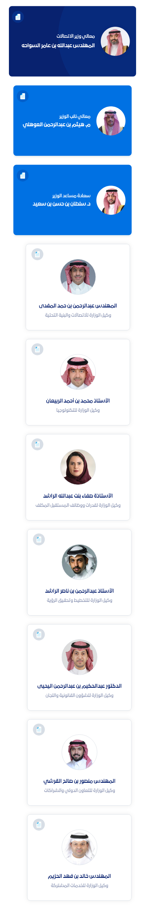Open document icon on Abdulrahman bin Nasser Al-Rashed card
The width and height of the screenshot is (145, 915).
39,539
